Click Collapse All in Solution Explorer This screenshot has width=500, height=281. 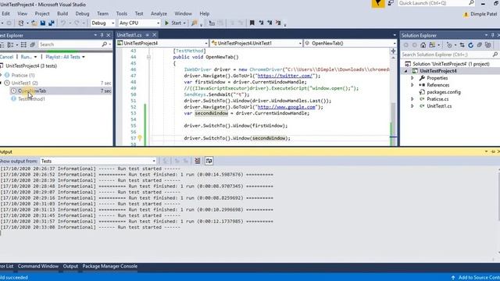pos(479,45)
